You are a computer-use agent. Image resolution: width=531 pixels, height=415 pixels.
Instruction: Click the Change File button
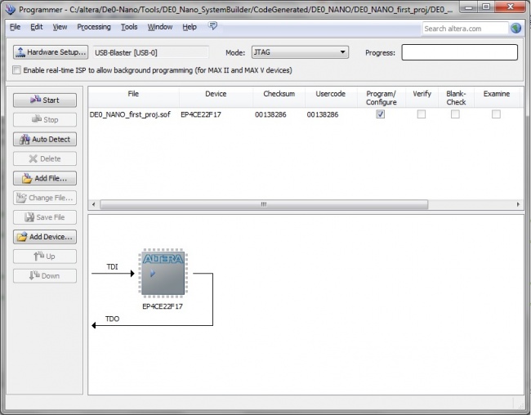45,198
